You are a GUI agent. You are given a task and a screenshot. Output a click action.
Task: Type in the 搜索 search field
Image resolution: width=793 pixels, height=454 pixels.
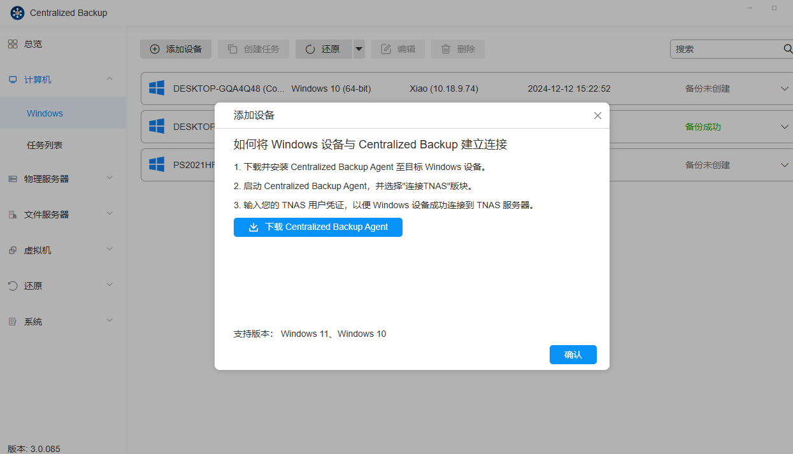(x=725, y=49)
